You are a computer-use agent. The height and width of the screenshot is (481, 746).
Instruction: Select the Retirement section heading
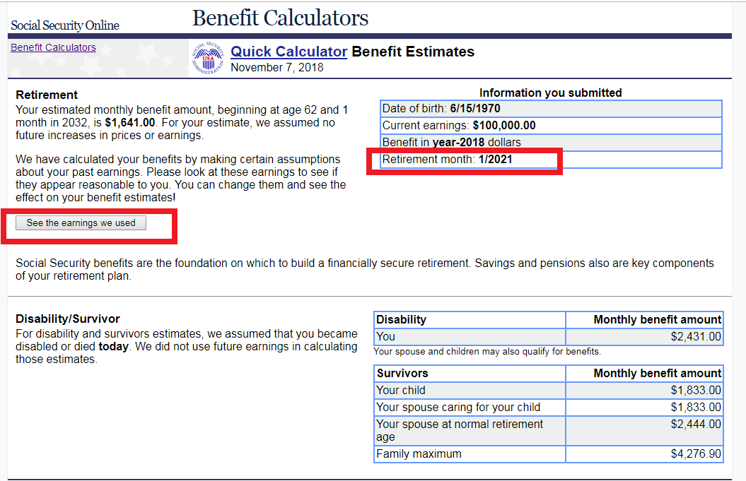(47, 95)
